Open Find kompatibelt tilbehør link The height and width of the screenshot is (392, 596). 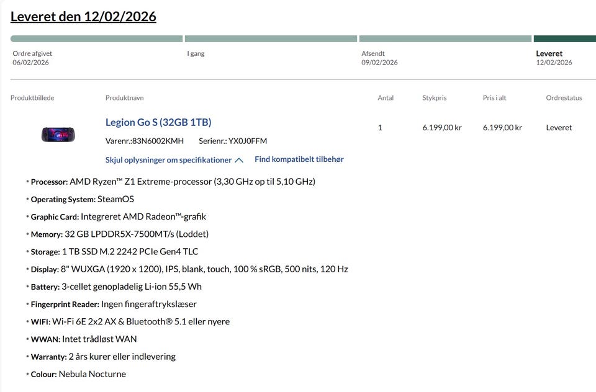click(x=299, y=159)
